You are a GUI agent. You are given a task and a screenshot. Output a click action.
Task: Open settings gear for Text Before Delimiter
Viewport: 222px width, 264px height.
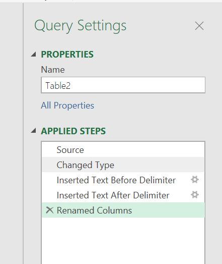coord(195,180)
